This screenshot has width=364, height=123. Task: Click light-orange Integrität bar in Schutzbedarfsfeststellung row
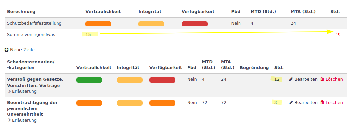(151, 24)
